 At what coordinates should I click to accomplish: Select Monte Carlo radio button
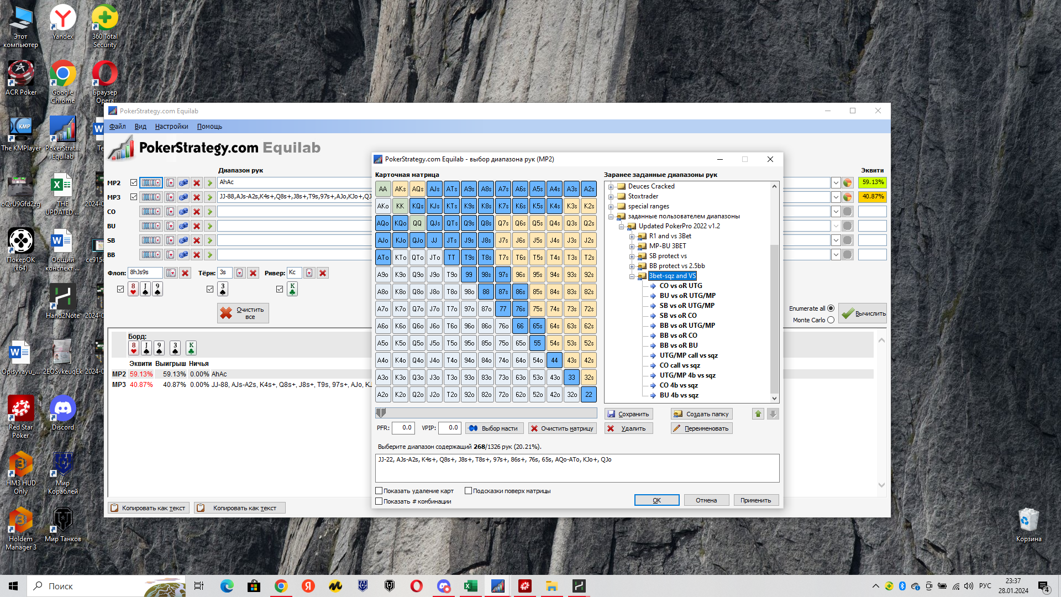coord(831,320)
